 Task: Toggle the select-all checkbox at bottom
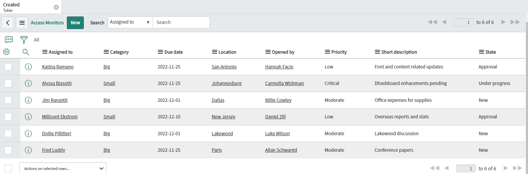(x=8, y=168)
